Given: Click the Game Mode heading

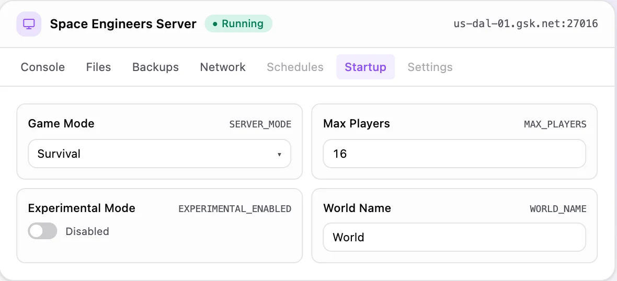Looking at the screenshot, I should coord(61,124).
